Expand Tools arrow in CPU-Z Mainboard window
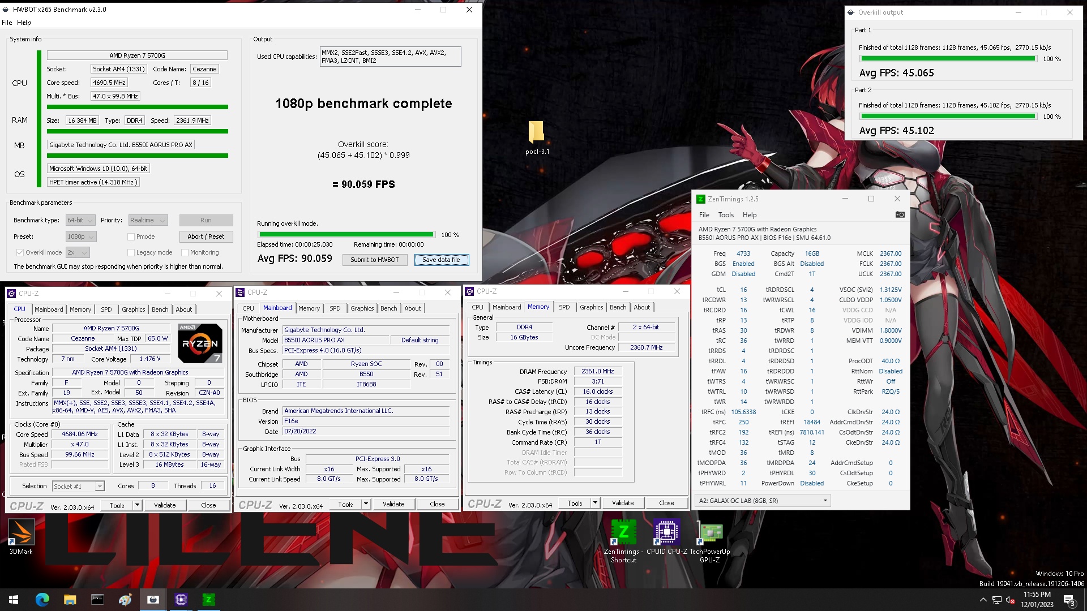Image resolution: width=1087 pixels, height=611 pixels. [x=366, y=504]
